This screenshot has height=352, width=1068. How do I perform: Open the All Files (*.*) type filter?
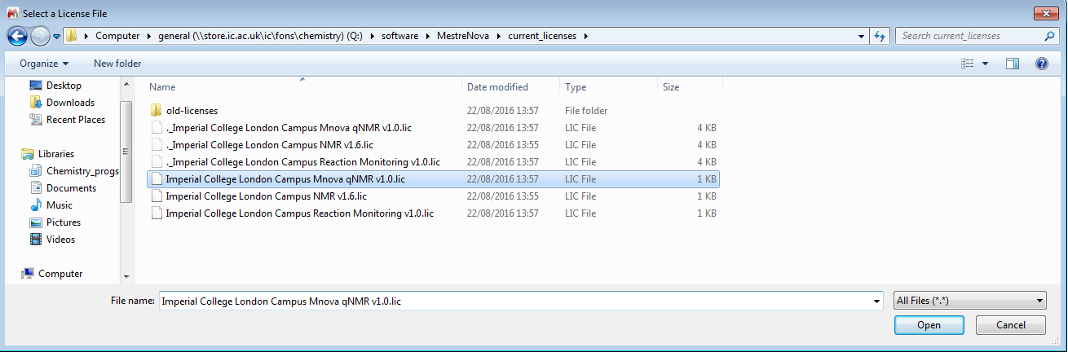coord(970,301)
